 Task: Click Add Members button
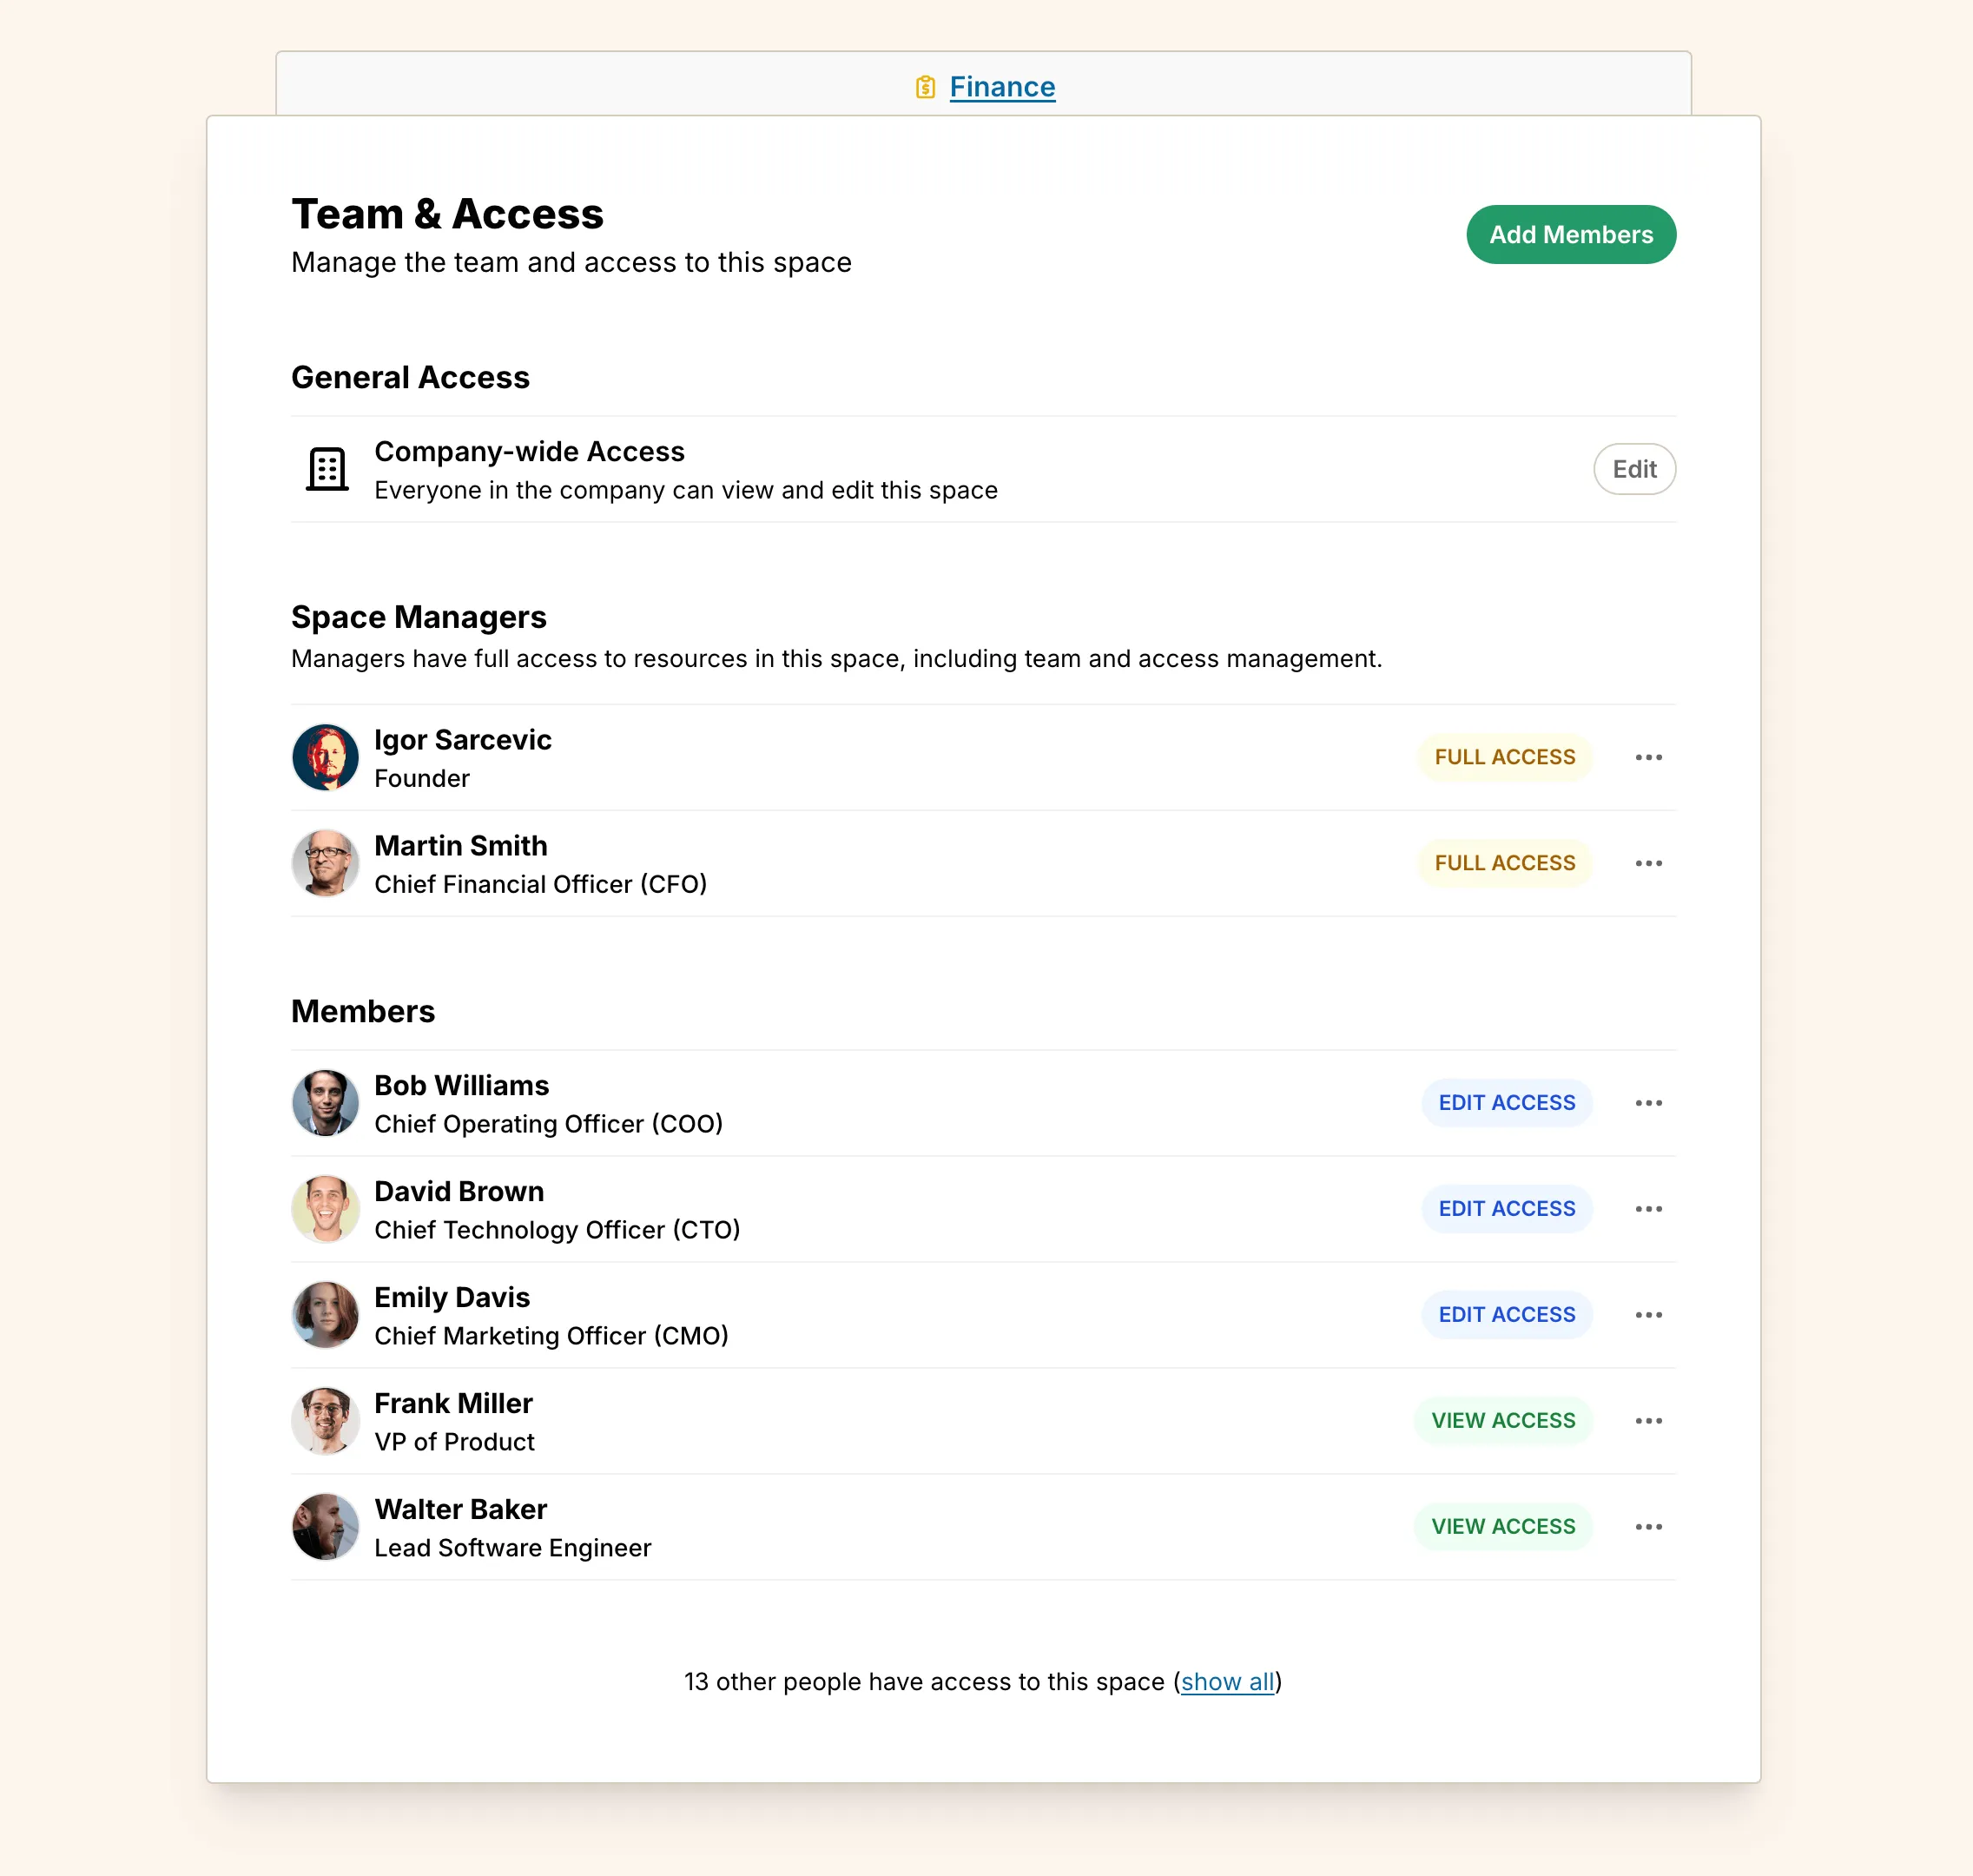(1570, 235)
